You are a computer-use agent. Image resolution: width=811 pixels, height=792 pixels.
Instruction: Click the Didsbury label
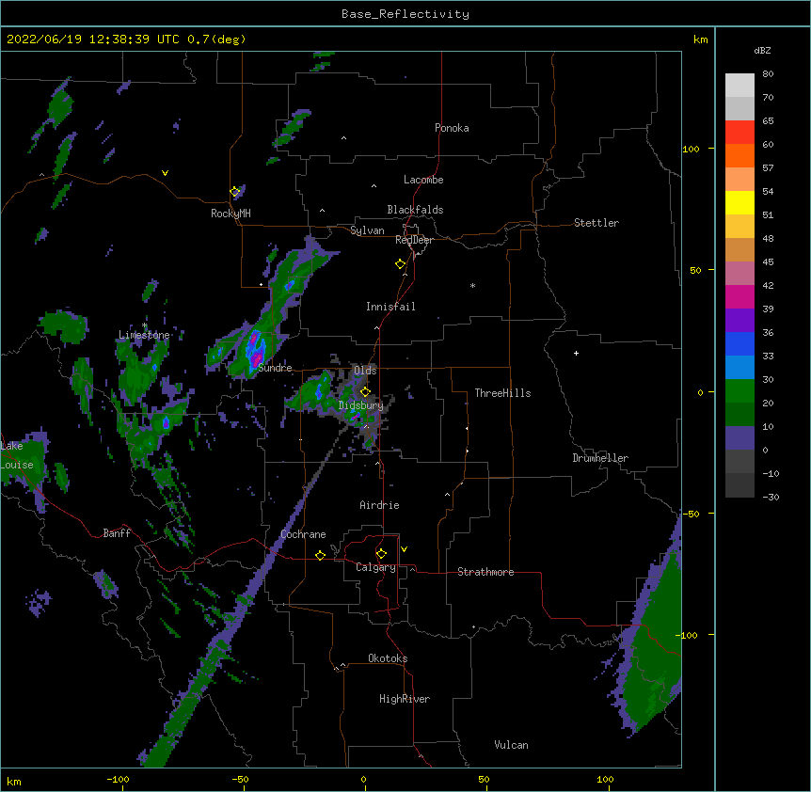361,405
